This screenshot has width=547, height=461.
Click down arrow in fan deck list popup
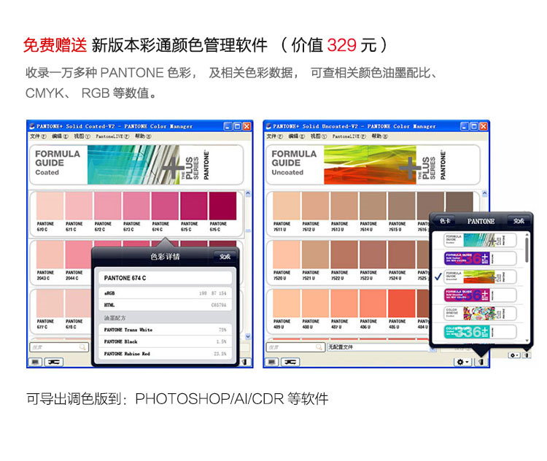[x=527, y=341]
